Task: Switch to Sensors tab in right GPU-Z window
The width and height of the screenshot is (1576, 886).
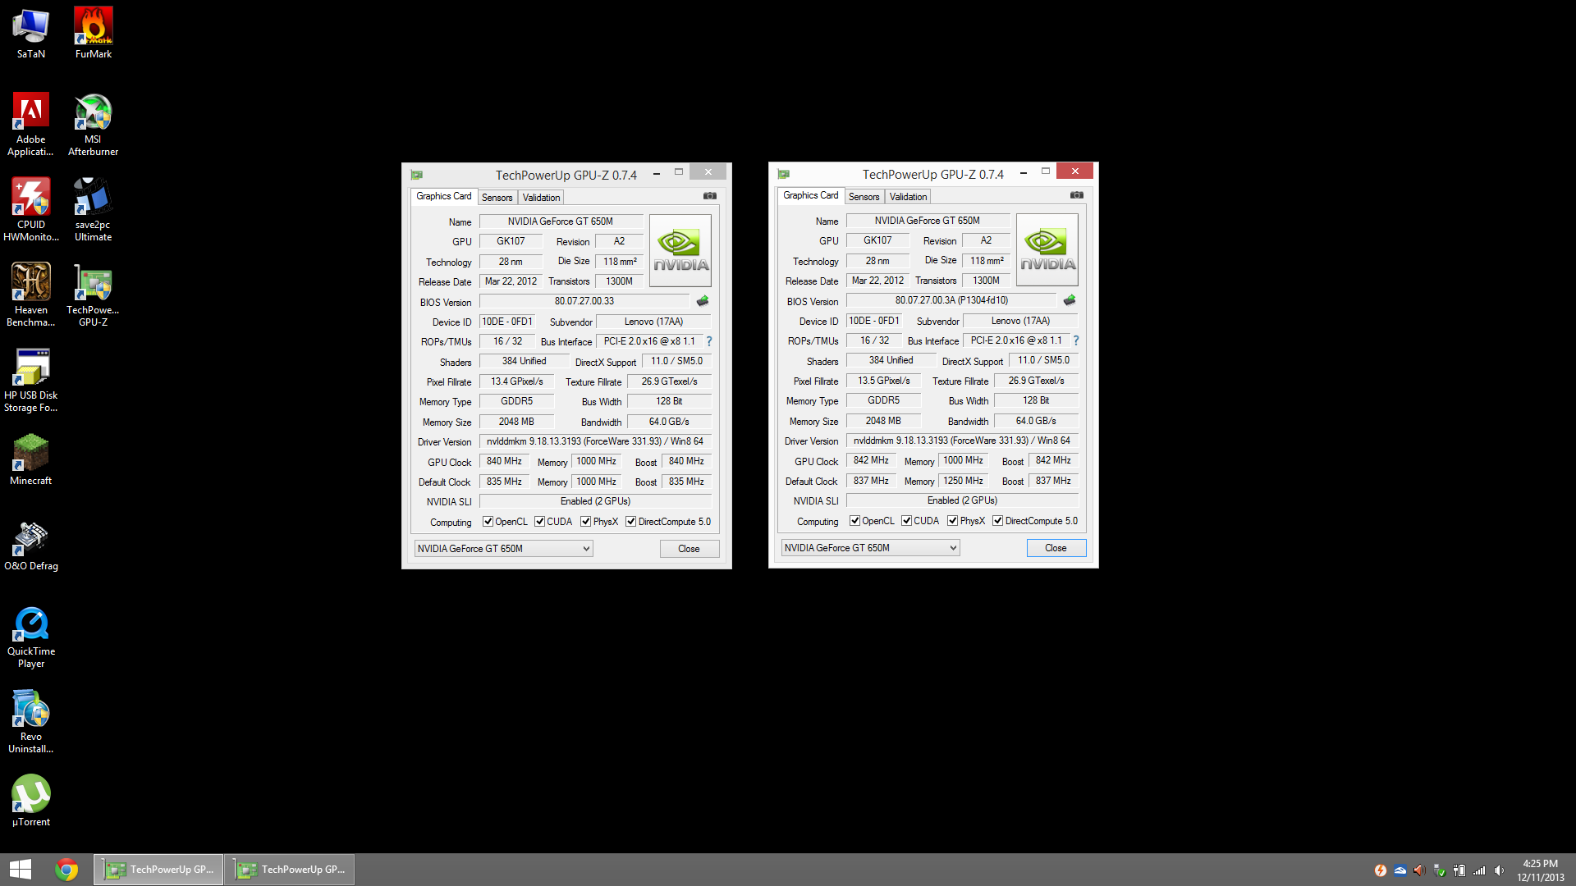Action: pos(864,197)
